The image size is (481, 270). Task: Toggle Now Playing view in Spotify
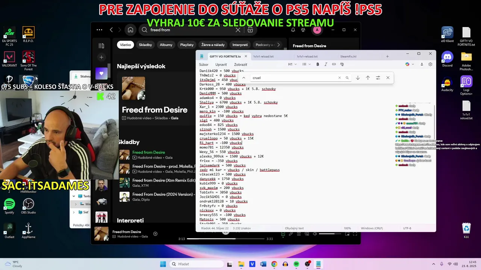click(x=283, y=234)
